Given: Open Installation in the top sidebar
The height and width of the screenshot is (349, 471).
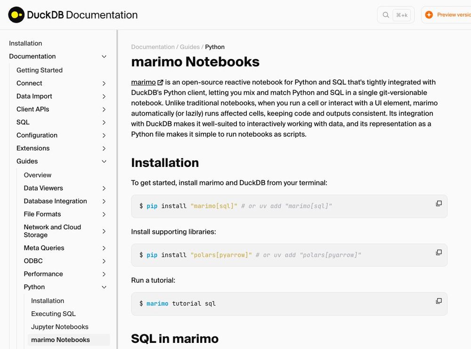Looking at the screenshot, I should point(25,43).
